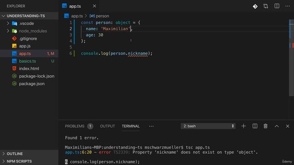Select the app.ts editor tab

click(x=79, y=6)
